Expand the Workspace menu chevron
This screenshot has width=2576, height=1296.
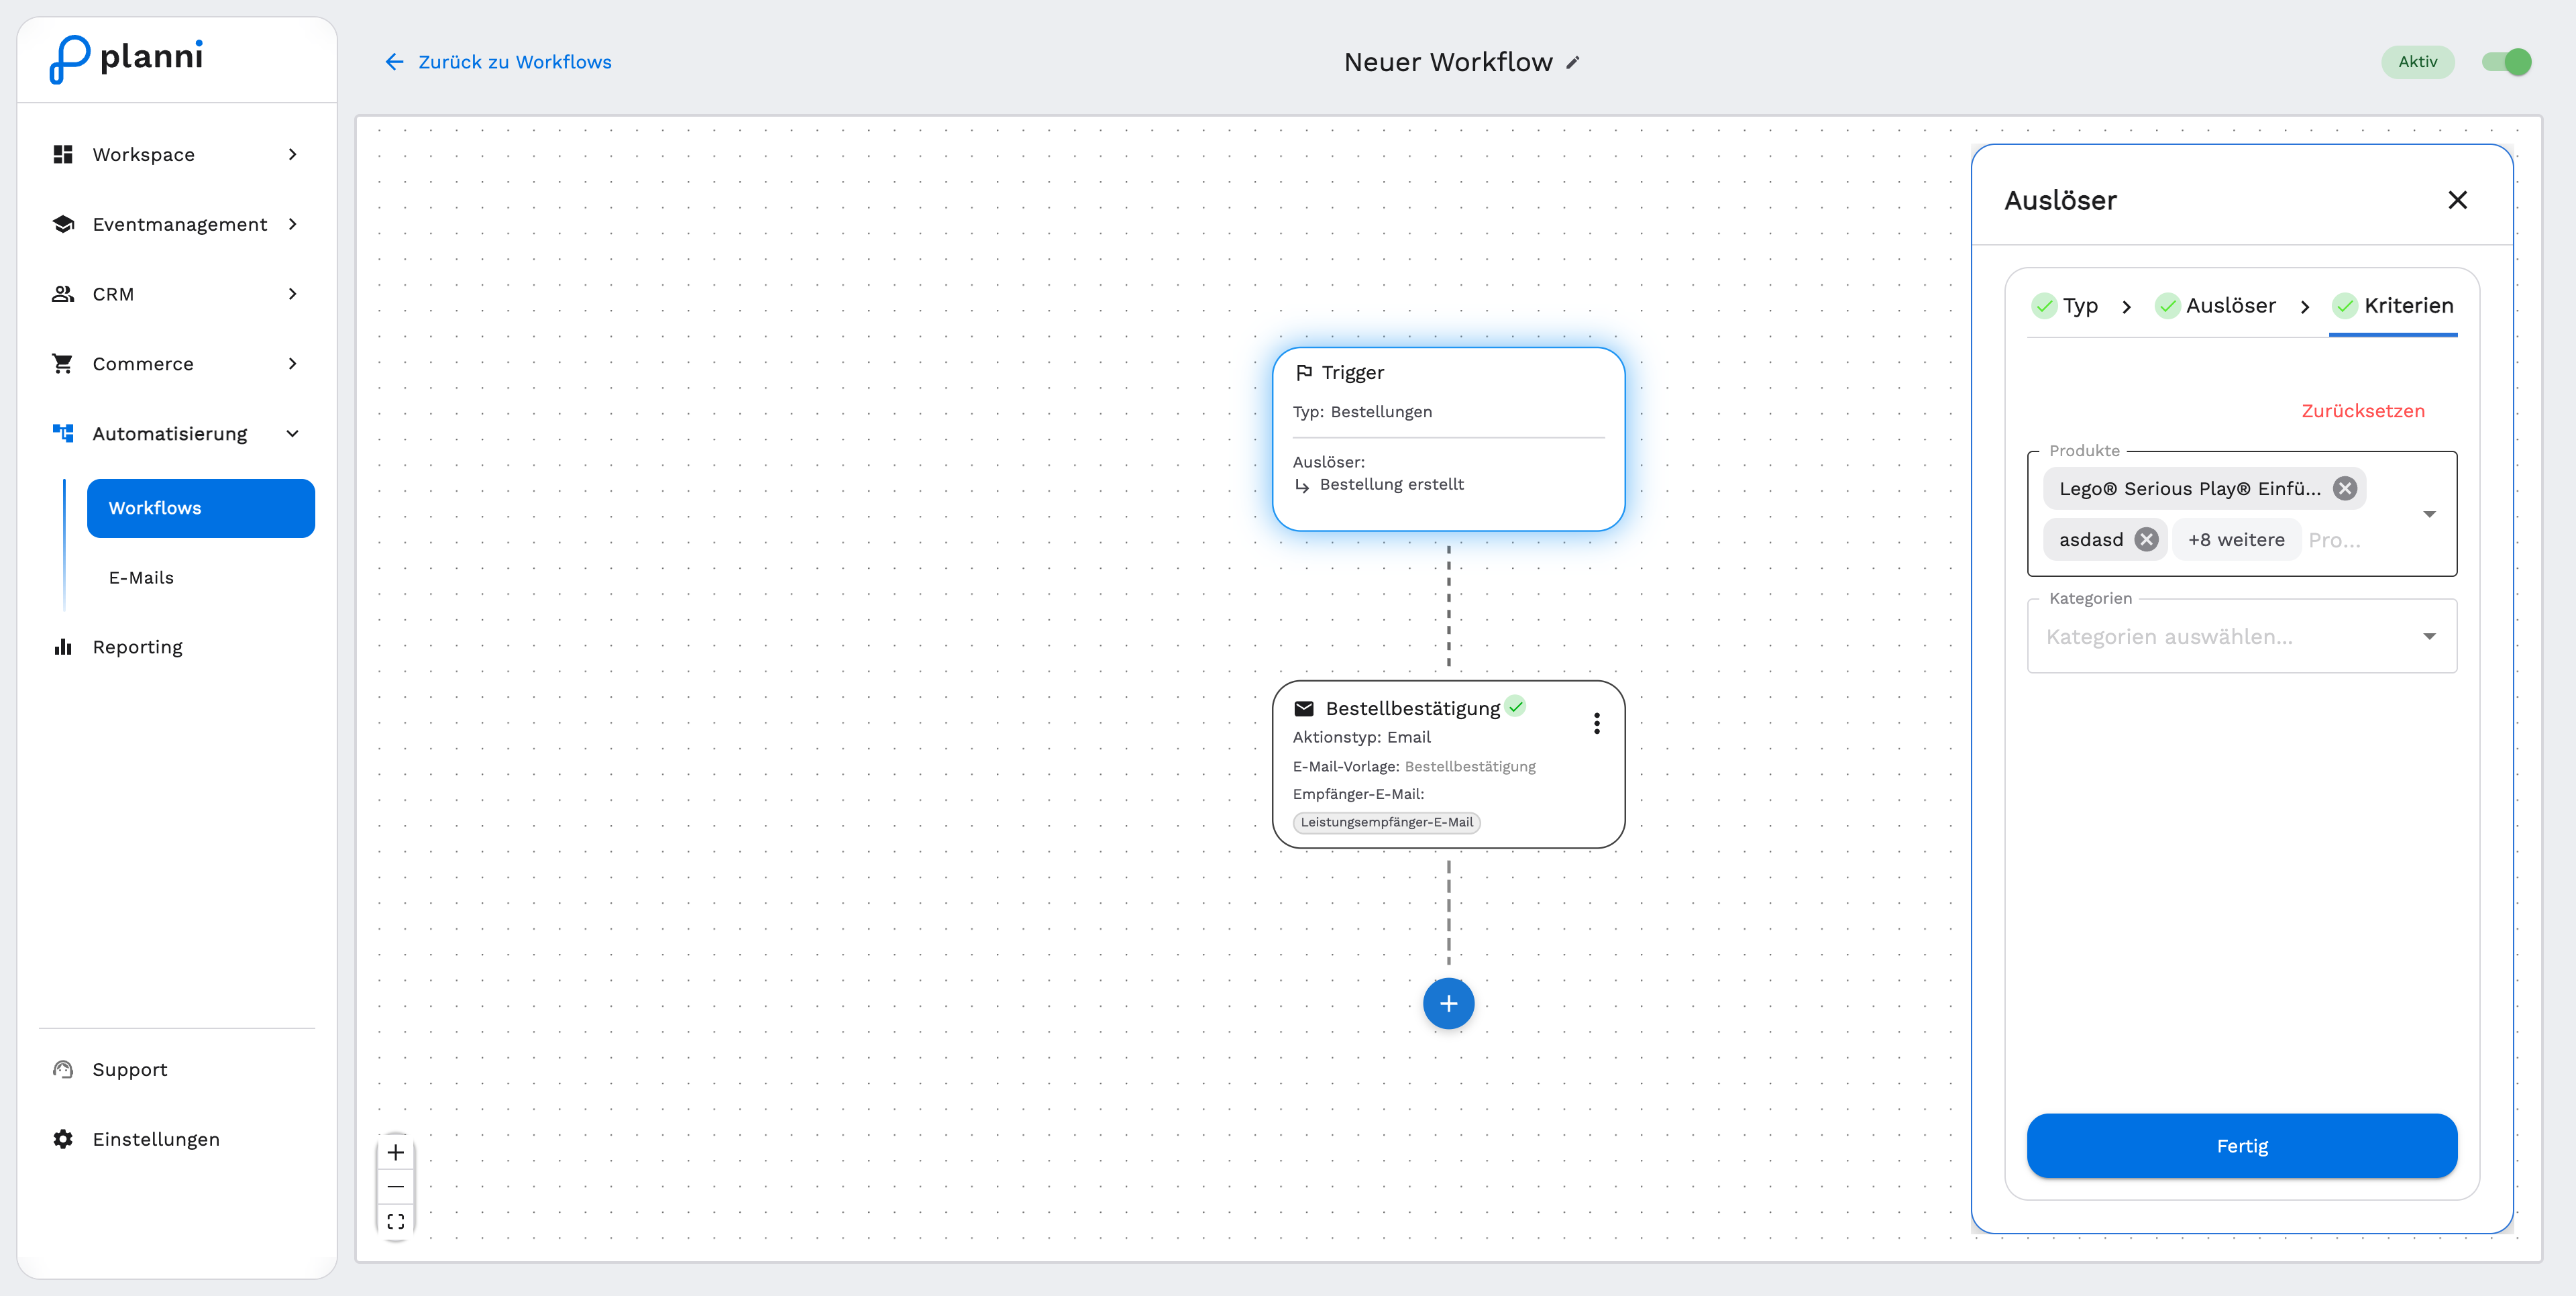click(292, 154)
